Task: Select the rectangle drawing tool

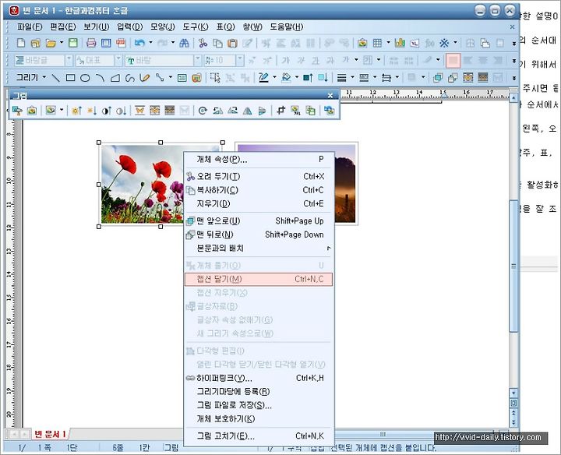Action: (x=70, y=78)
